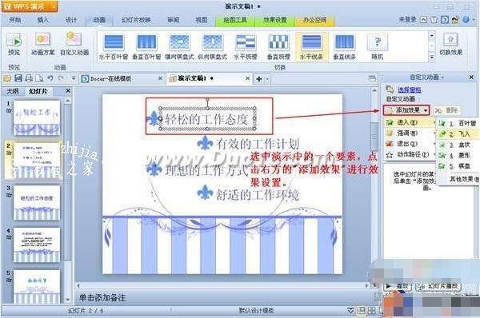Expand the Motion Path (动作路径) submenu

click(x=410, y=155)
